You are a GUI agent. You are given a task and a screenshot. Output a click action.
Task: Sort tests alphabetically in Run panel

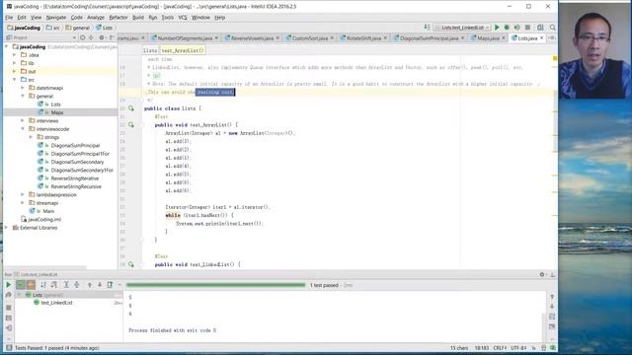[43, 285]
